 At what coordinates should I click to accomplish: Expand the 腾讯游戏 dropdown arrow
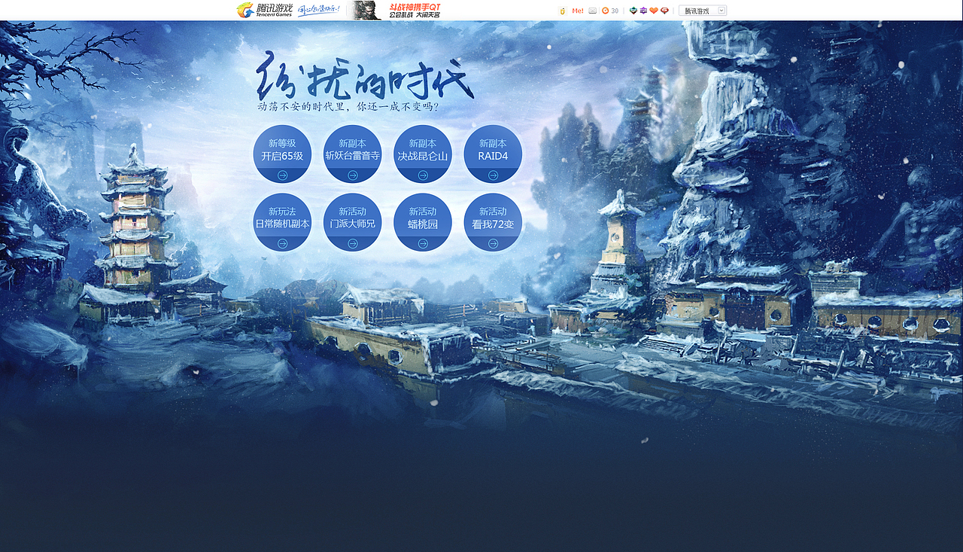[721, 11]
